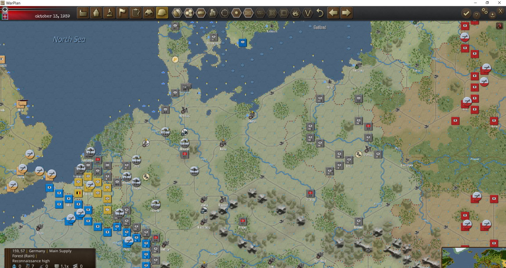Select the blue naval unit near Gotland

(x=242, y=43)
